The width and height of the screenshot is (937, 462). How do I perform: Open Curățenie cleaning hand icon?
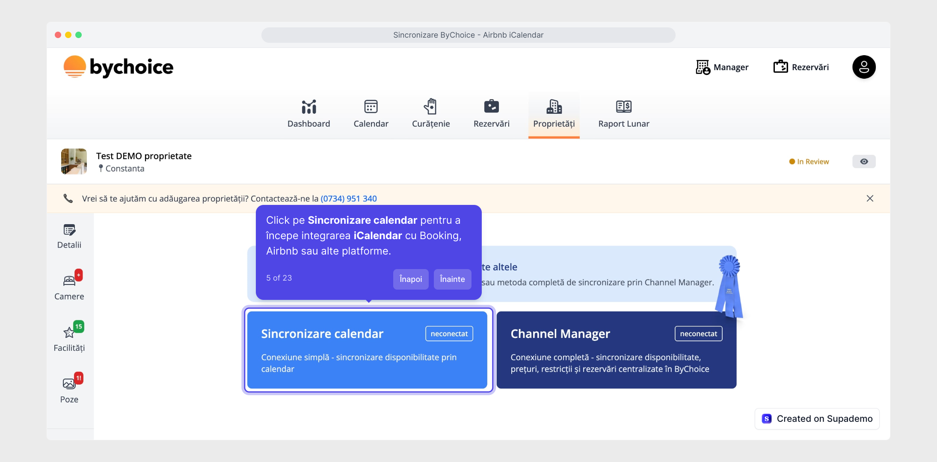point(430,107)
